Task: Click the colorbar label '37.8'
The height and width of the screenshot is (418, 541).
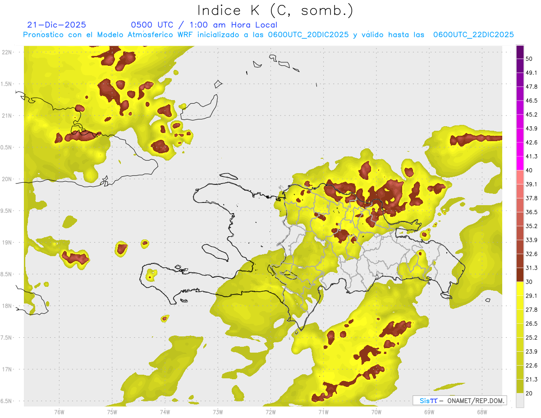Action: pyautogui.click(x=531, y=198)
